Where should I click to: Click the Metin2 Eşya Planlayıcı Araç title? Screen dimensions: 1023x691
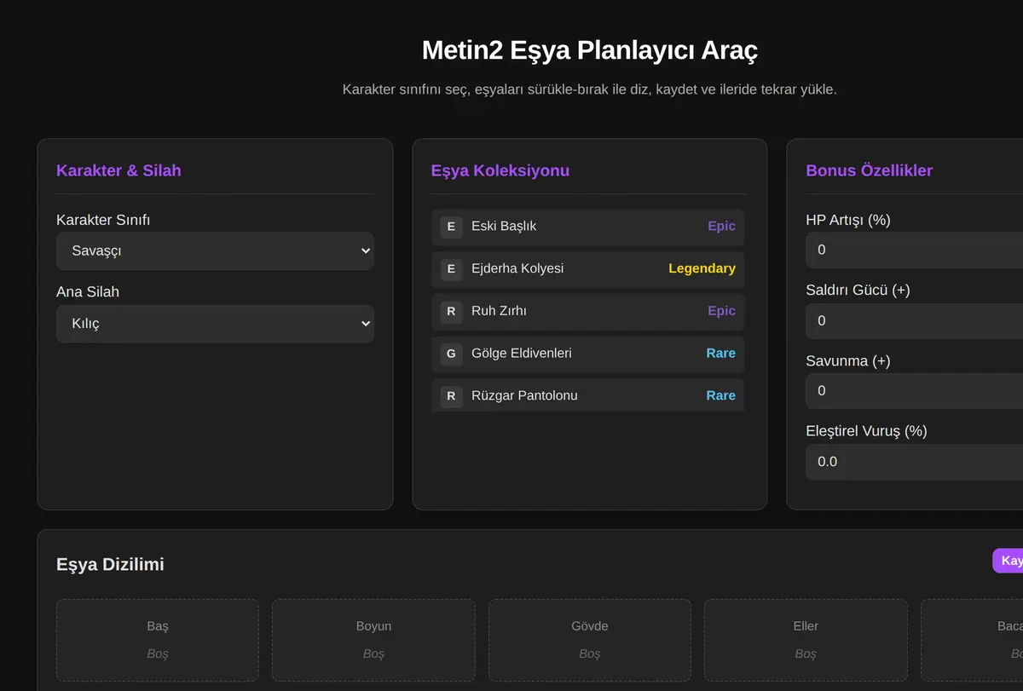click(590, 50)
